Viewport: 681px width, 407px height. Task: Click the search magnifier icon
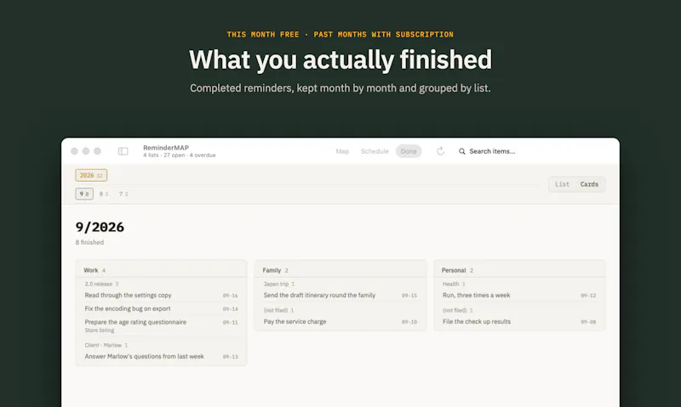click(461, 151)
